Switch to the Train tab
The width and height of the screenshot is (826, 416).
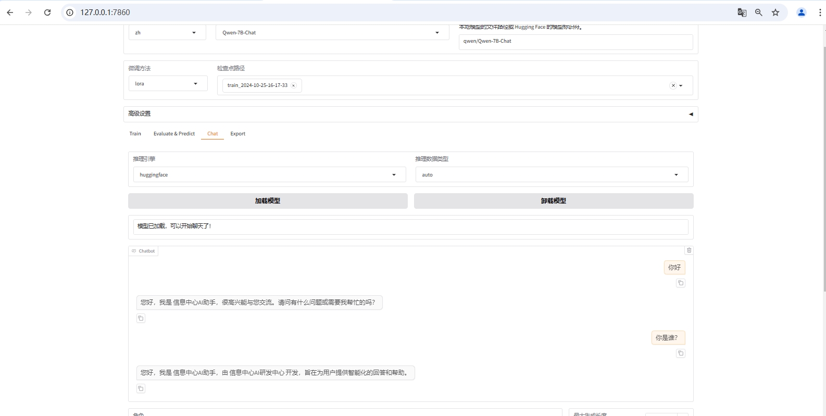(x=135, y=134)
